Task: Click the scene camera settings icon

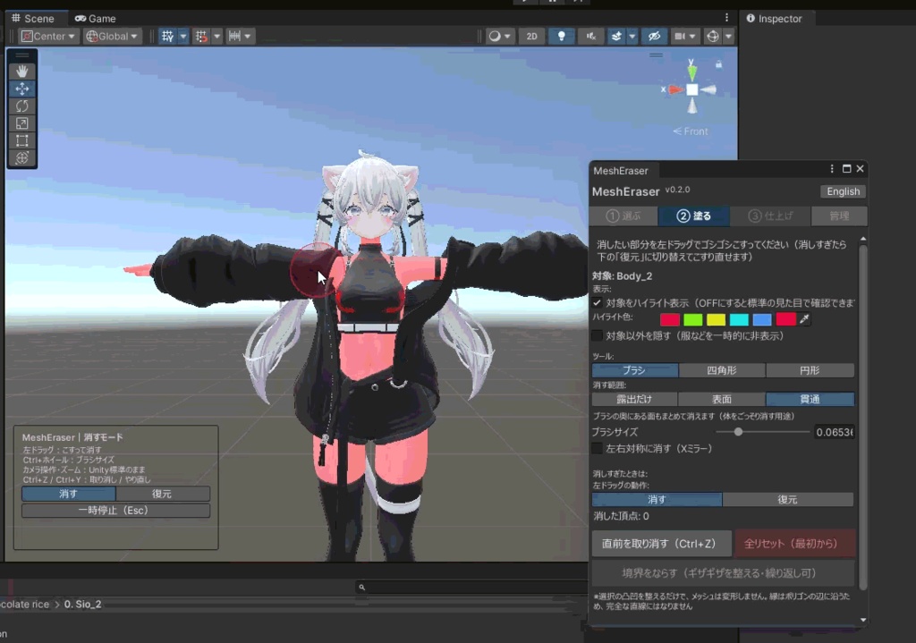Action: (680, 36)
